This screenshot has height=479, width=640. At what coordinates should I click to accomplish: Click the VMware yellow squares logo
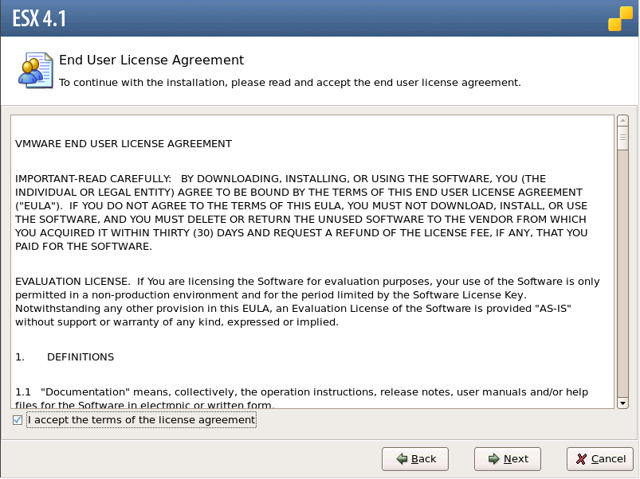coord(620,19)
